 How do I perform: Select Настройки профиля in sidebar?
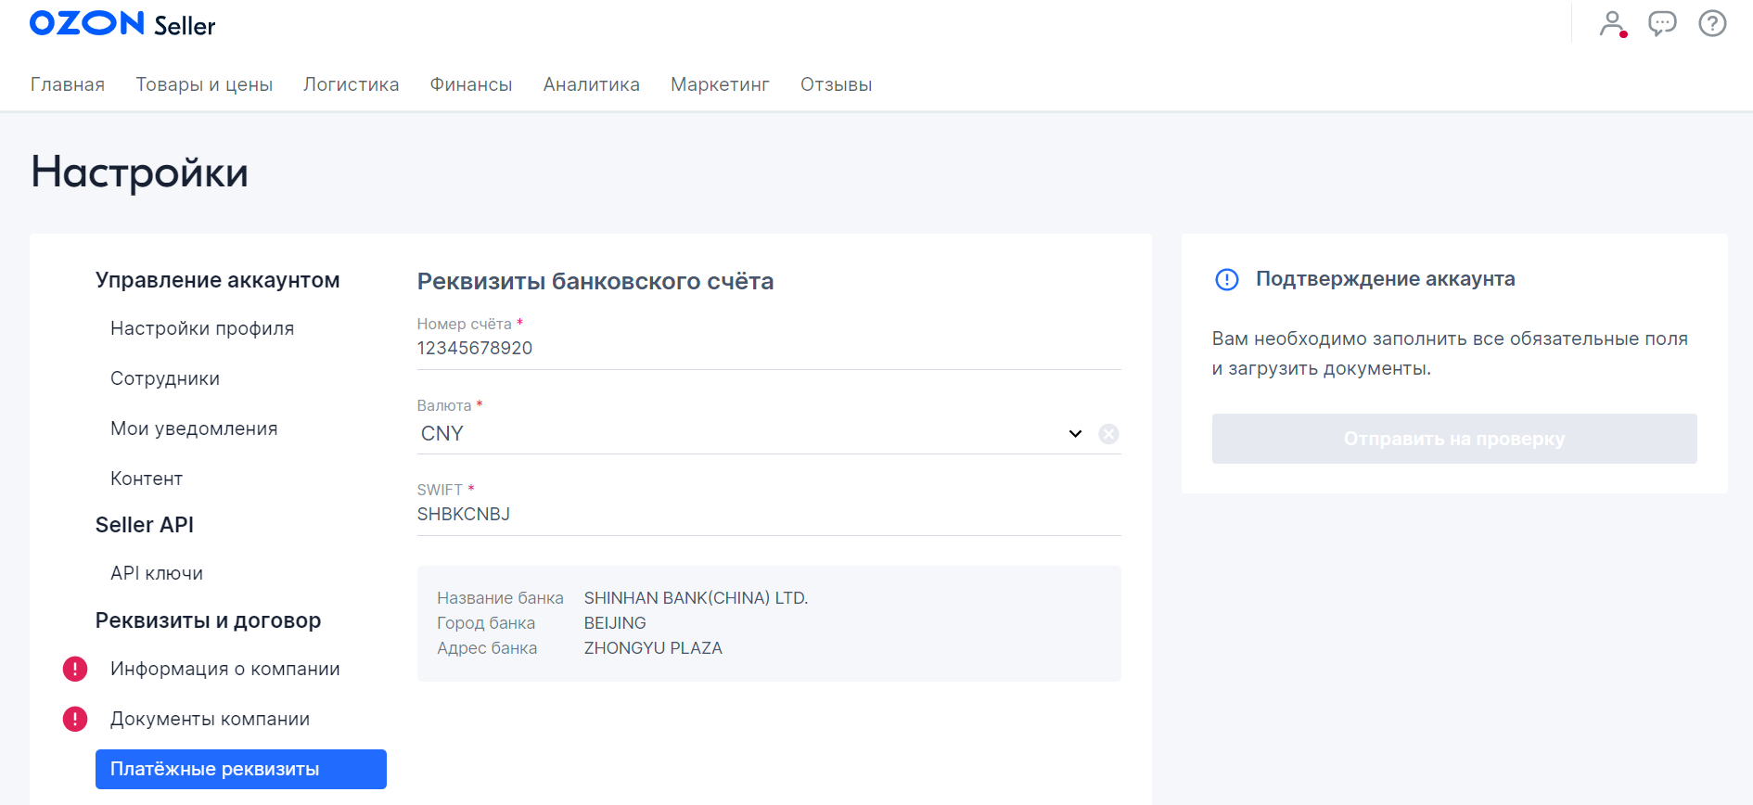pos(202,328)
